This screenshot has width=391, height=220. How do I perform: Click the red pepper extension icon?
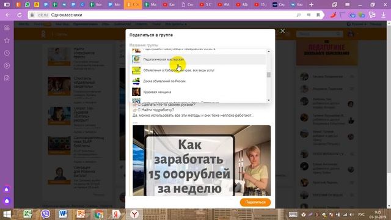tap(334, 15)
